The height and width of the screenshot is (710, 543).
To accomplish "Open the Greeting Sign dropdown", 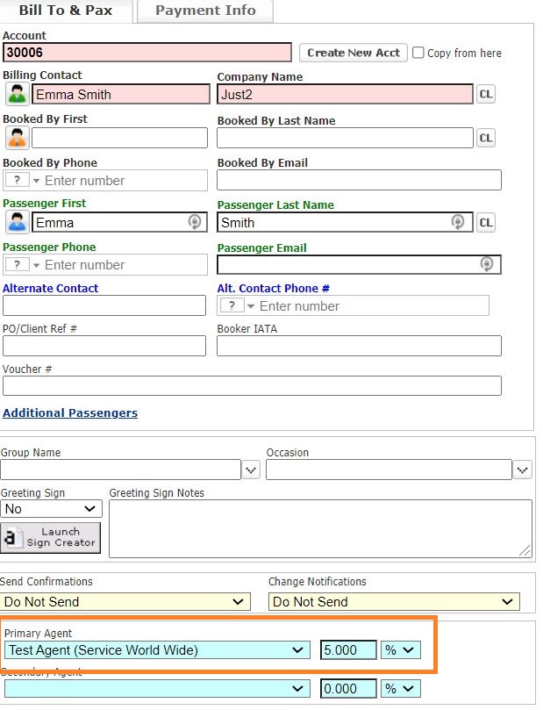I will click(52, 509).
